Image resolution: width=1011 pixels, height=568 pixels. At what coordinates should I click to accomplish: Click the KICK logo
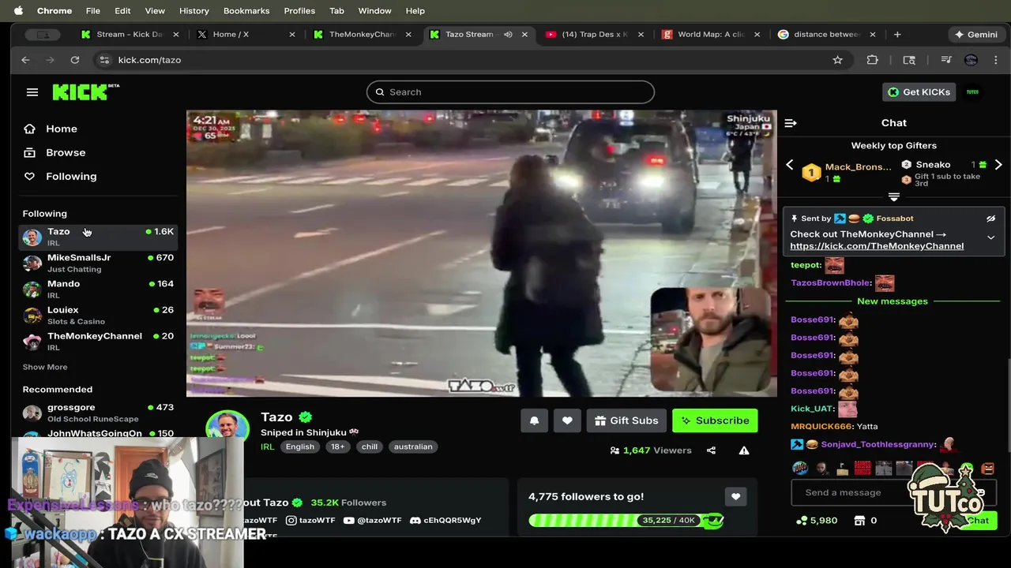(85, 92)
